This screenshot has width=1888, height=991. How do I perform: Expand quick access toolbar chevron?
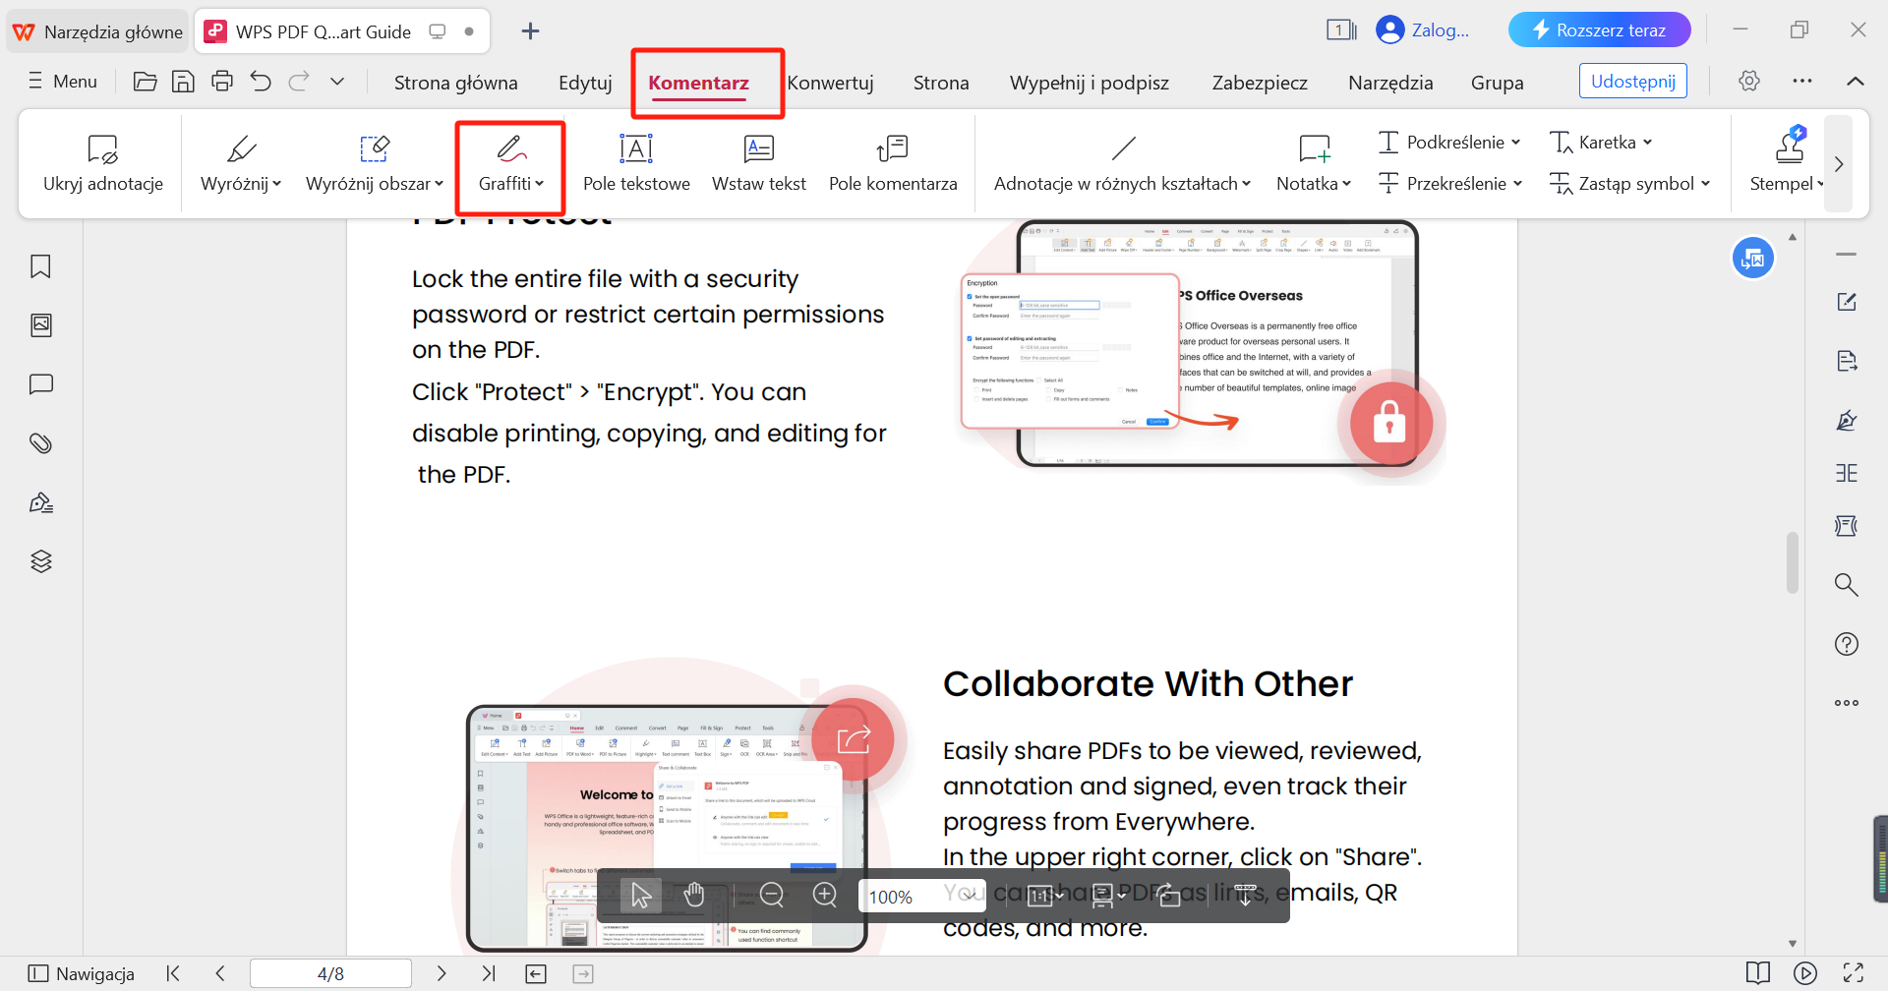(x=337, y=82)
